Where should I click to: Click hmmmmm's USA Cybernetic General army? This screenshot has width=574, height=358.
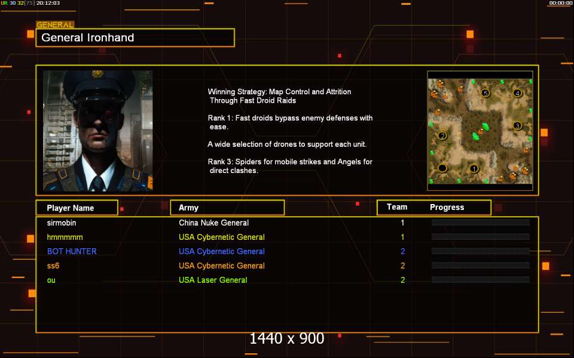click(x=221, y=237)
